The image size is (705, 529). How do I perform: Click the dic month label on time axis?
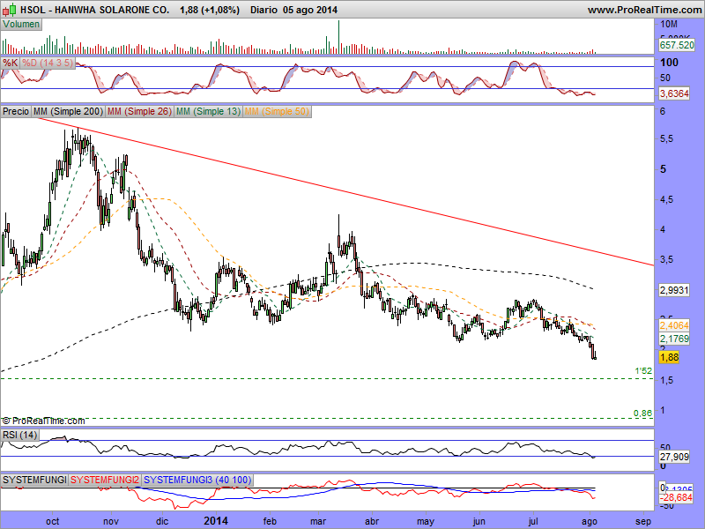pos(162,521)
